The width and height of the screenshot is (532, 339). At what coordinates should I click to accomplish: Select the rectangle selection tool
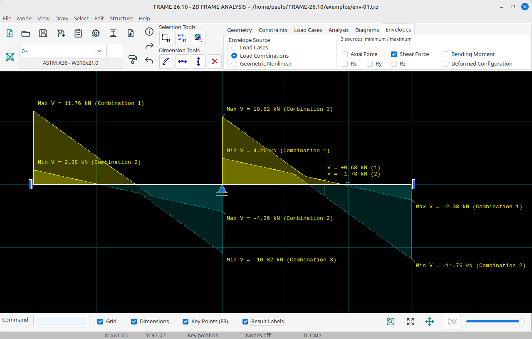click(166, 38)
